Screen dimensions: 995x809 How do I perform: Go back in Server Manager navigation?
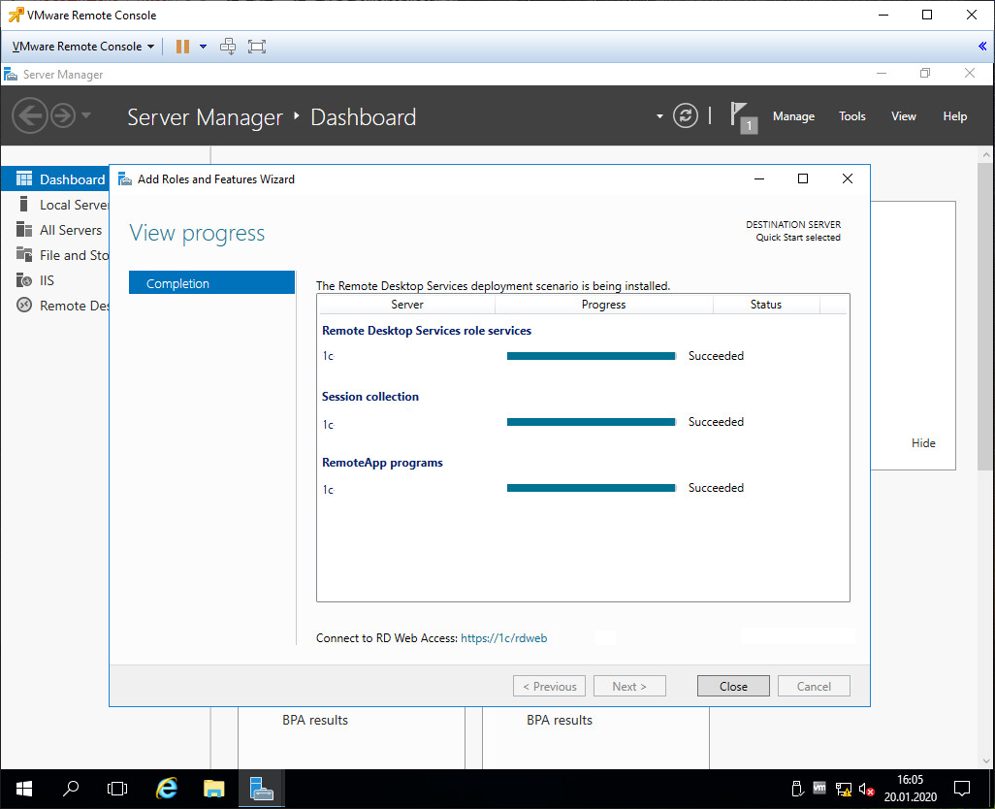[x=29, y=116]
